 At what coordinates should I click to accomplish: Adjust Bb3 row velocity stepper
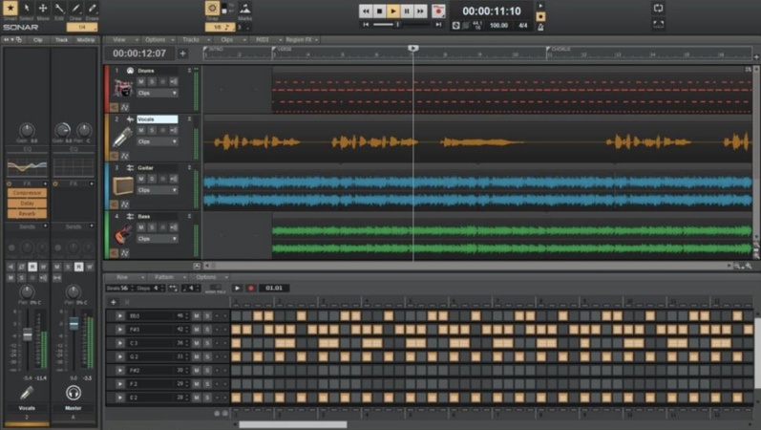[x=187, y=316]
